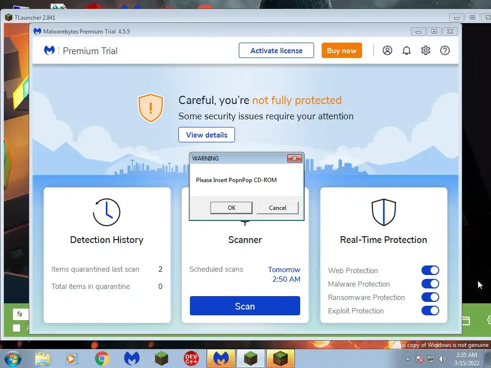Click the Real-Time Protection title
This screenshot has height=368, width=491.
pos(384,240)
